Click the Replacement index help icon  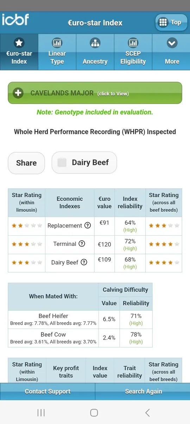coord(88,225)
